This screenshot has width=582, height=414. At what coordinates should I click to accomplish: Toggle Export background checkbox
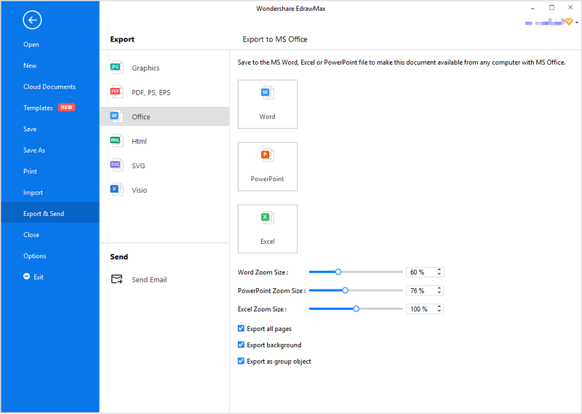point(242,345)
